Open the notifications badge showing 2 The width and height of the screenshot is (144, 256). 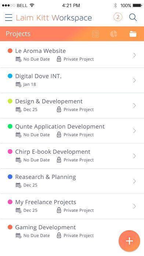(x=118, y=17)
